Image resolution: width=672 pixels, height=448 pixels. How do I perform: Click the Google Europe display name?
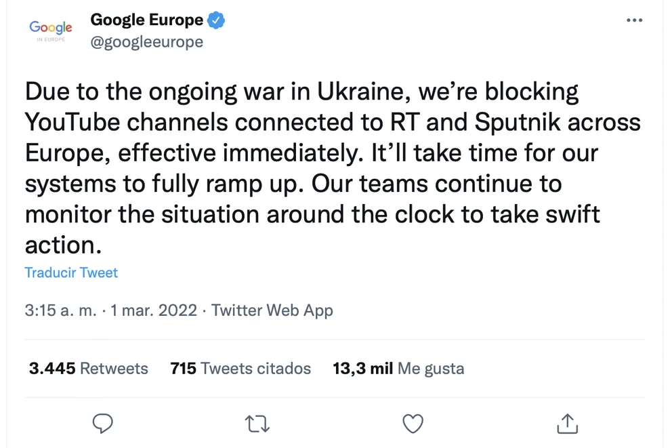tap(146, 20)
